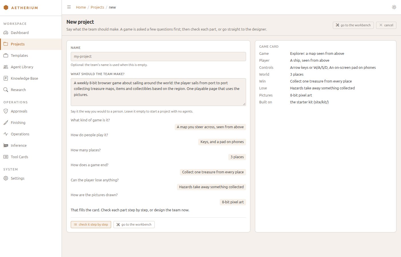
Task: Open Tool Cards via its card icon
Action: [x=6, y=157]
